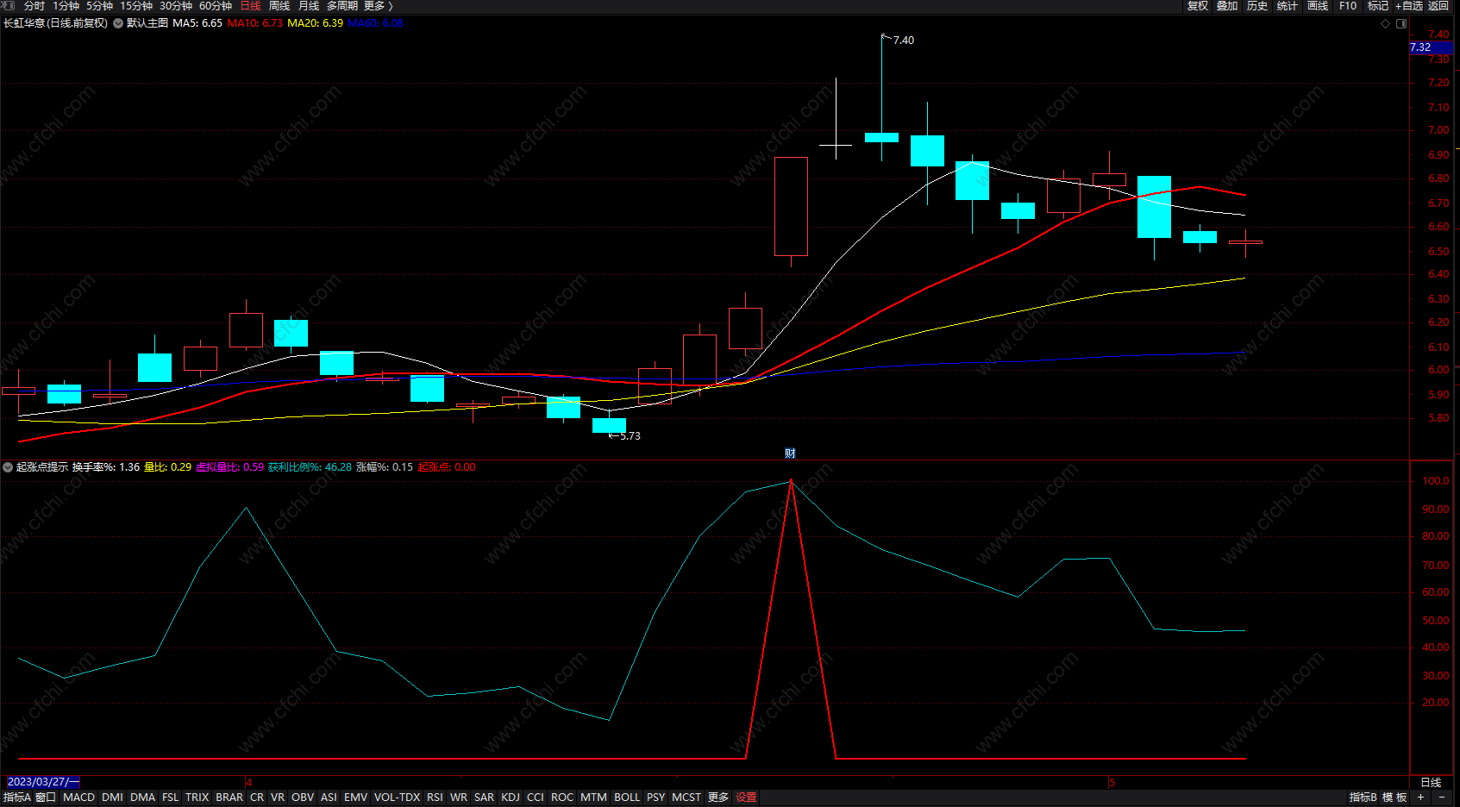Select the MTM indicator tab

click(593, 798)
